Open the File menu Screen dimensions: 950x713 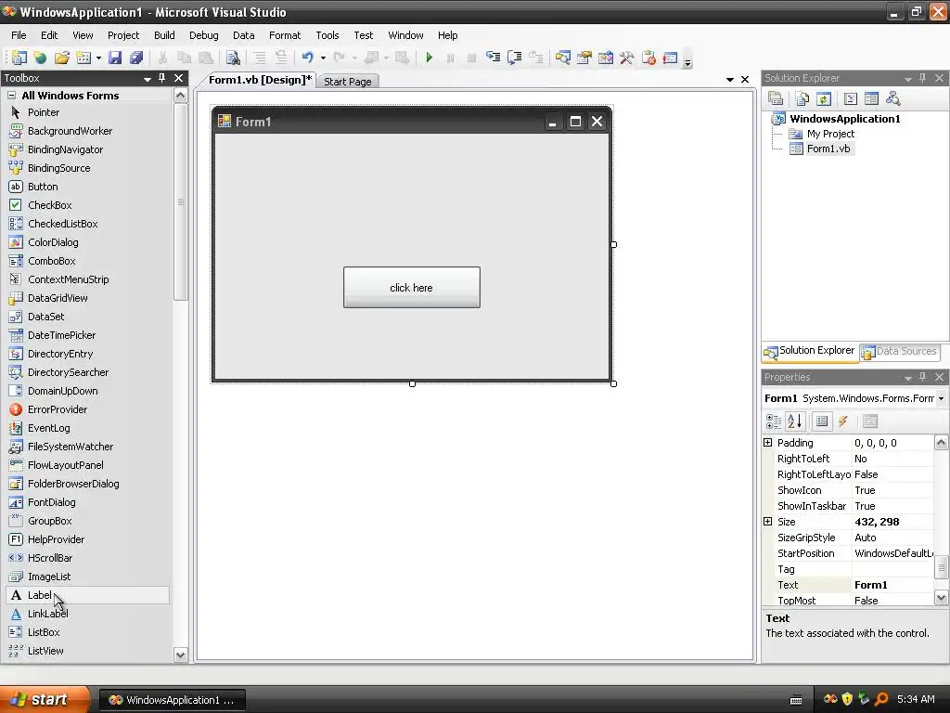19,35
